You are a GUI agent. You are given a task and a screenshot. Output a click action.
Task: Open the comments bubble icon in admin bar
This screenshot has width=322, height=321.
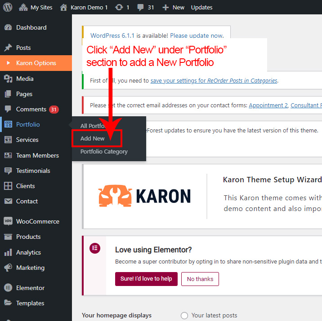point(141,7)
